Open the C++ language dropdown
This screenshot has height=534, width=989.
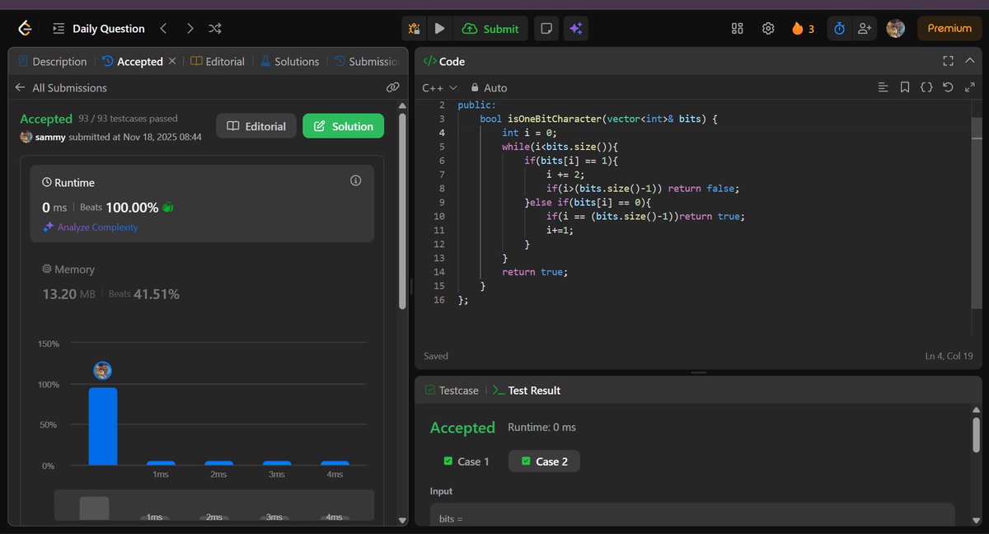(439, 87)
